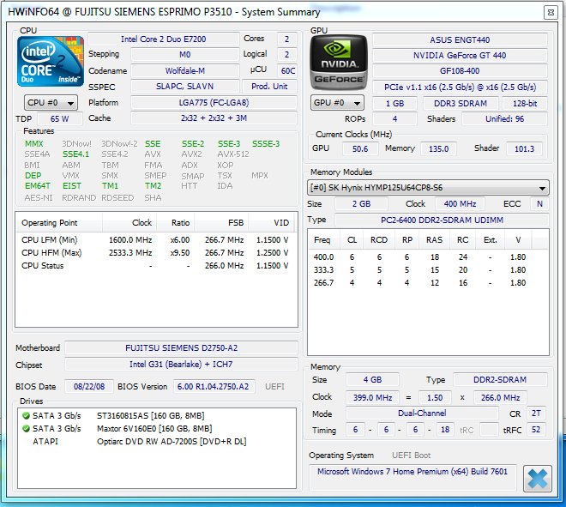566x507 pixels.
Task: Click the LGA775 (FC-LGA8) platform field
Action: click(x=214, y=103)
